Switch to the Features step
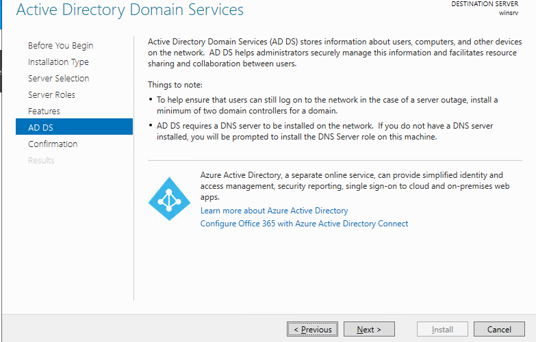This screenshot has height=342, width=536. click(44, 111)
